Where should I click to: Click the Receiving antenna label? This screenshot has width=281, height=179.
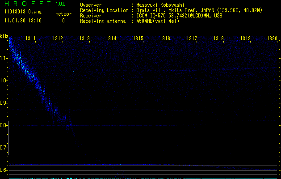tap(103, 21)
